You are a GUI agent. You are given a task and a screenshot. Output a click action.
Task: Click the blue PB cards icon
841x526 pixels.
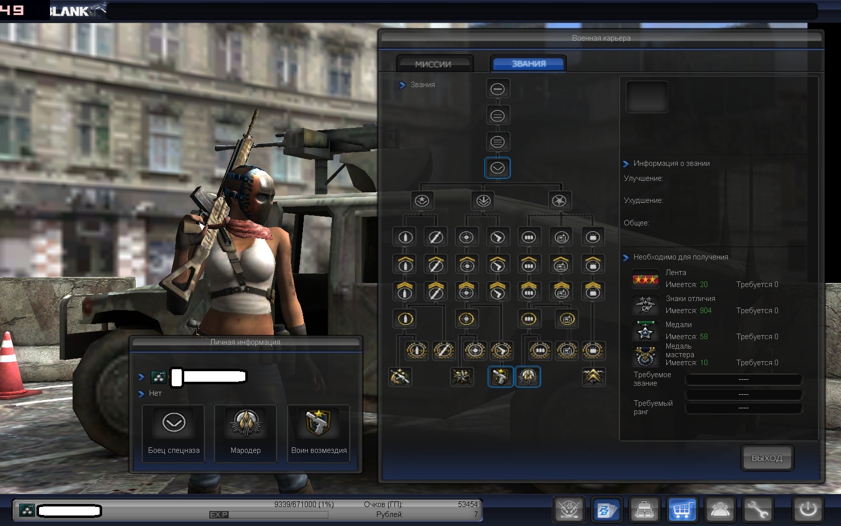[607, 510]
